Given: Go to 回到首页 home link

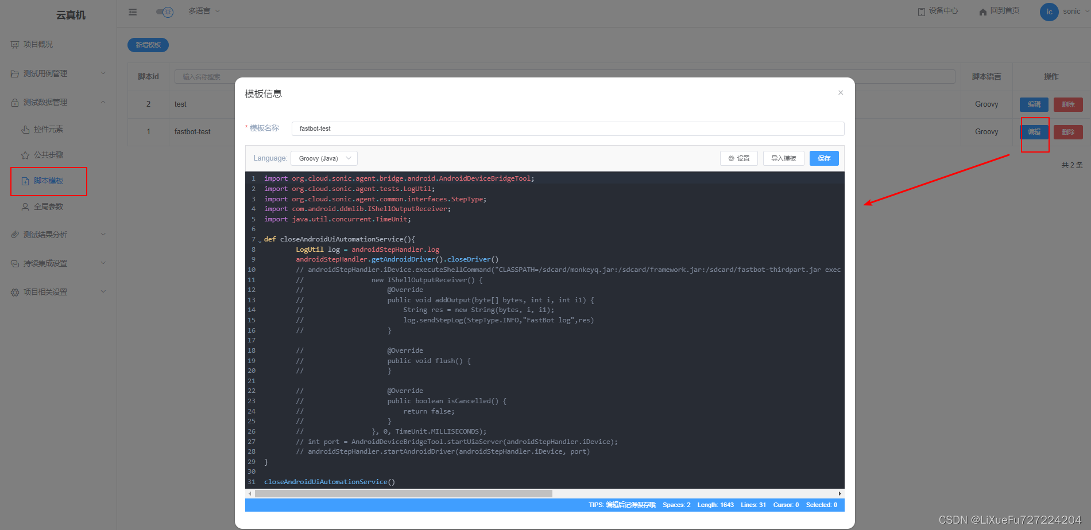Looking at the screenshot, I should pos(999,11).
